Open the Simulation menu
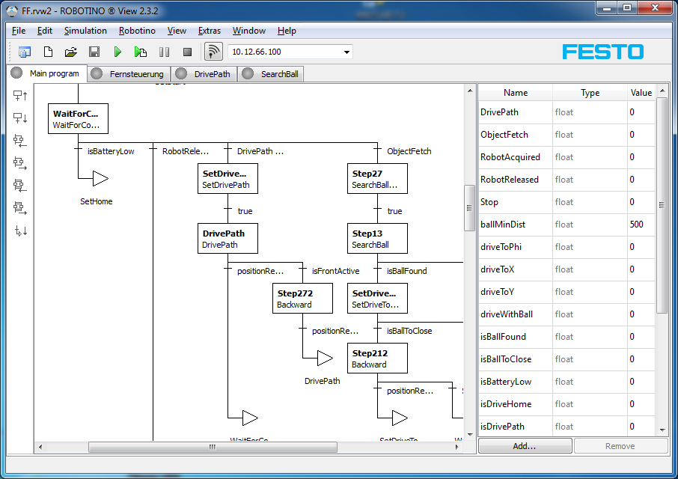The height and width of the screenshot is (479, 678). click(x=85, y=31)
